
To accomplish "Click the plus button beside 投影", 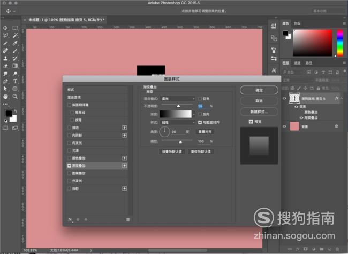I will (125, 188).
